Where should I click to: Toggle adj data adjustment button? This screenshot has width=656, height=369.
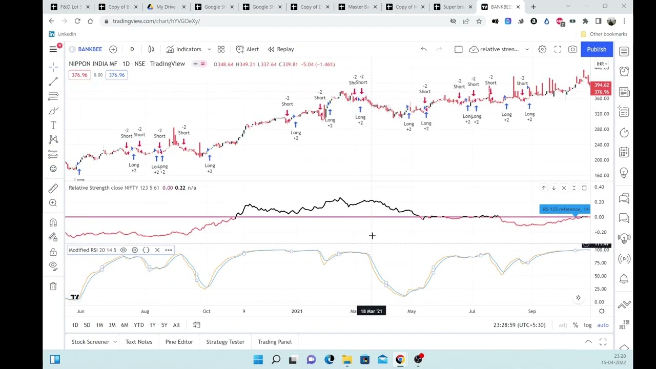pos(563,325)
